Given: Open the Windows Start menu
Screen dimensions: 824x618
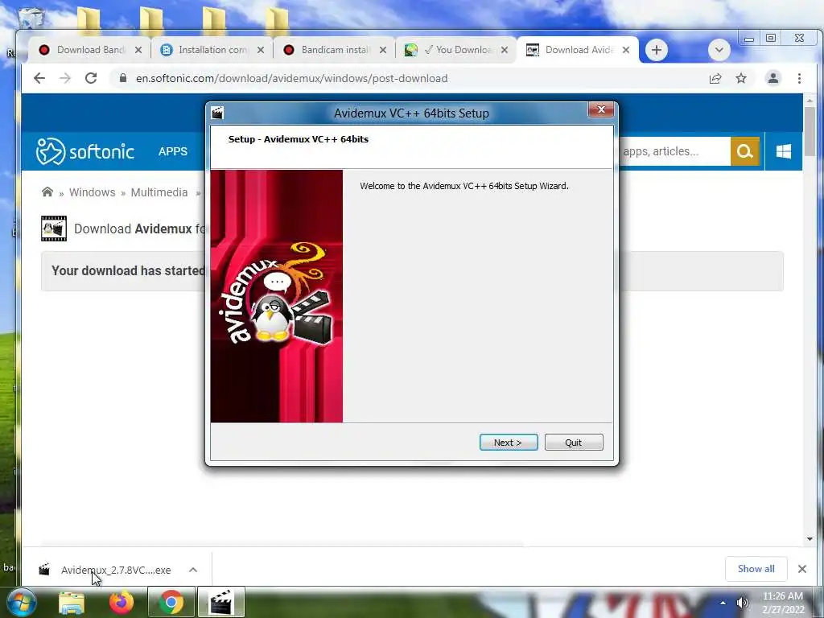Looking at the screenshot, I should (22, 602).
